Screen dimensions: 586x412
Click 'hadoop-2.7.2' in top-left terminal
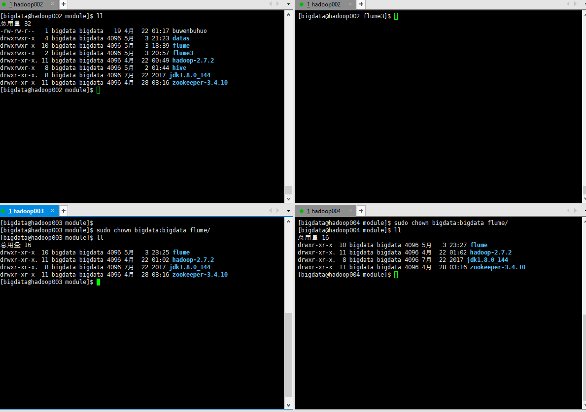coord(193,61)
